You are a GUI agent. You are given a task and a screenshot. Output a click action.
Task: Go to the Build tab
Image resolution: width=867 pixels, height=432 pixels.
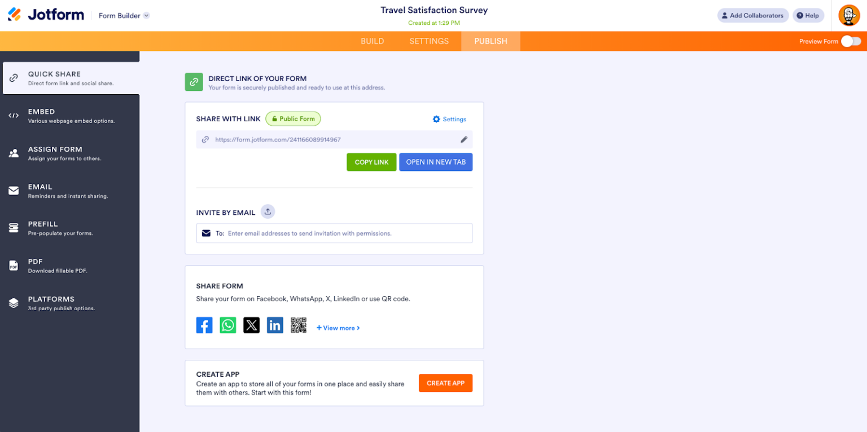pyautogui.click(x=372, y=41)
